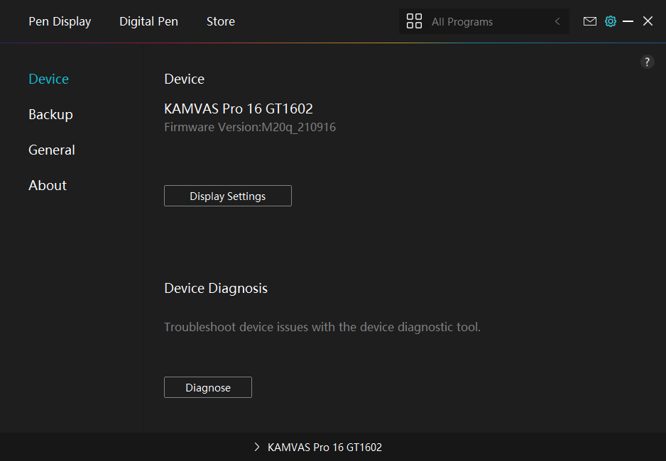
Task: Switch to the Digital Pen tab
Action: pos(148,21)
